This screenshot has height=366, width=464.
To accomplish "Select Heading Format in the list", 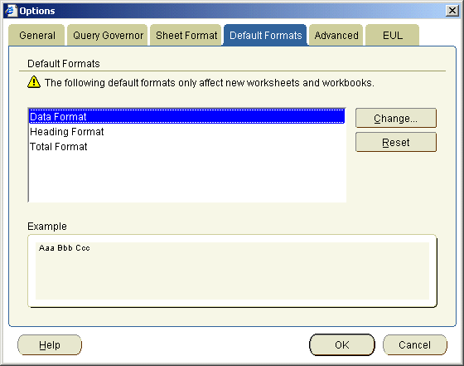I will coord(187,132).
